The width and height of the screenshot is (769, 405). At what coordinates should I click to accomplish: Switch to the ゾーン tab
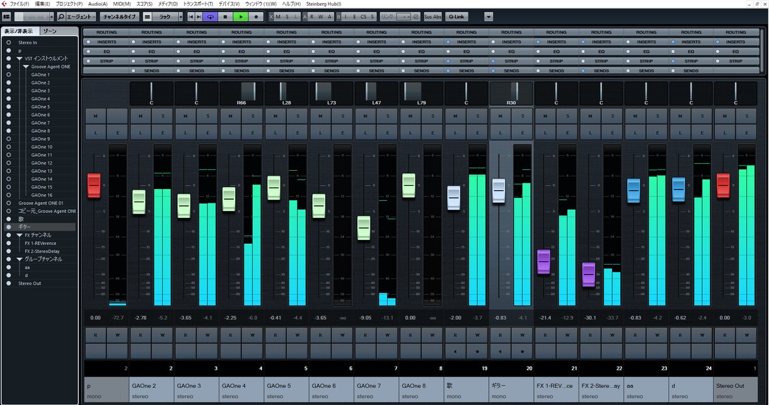(49, 31)
